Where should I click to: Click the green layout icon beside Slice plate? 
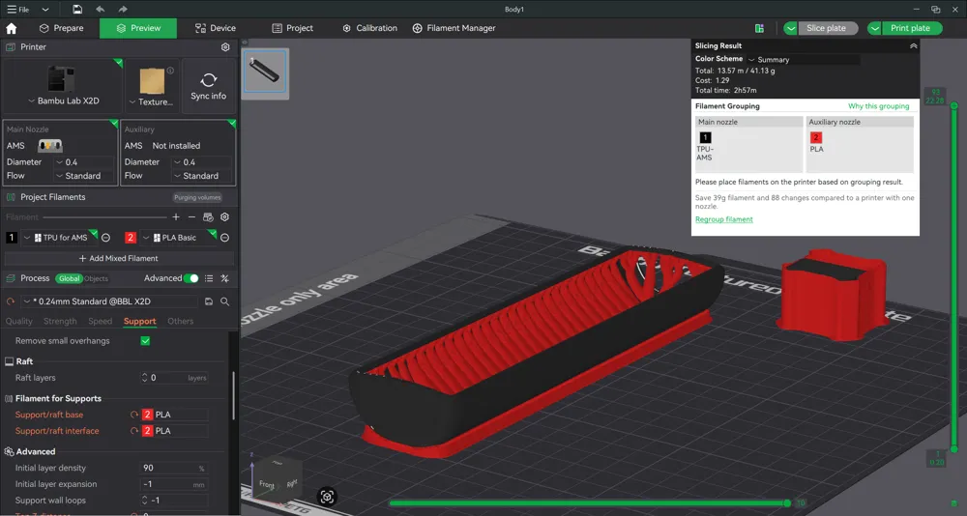(x=759, y=28)
